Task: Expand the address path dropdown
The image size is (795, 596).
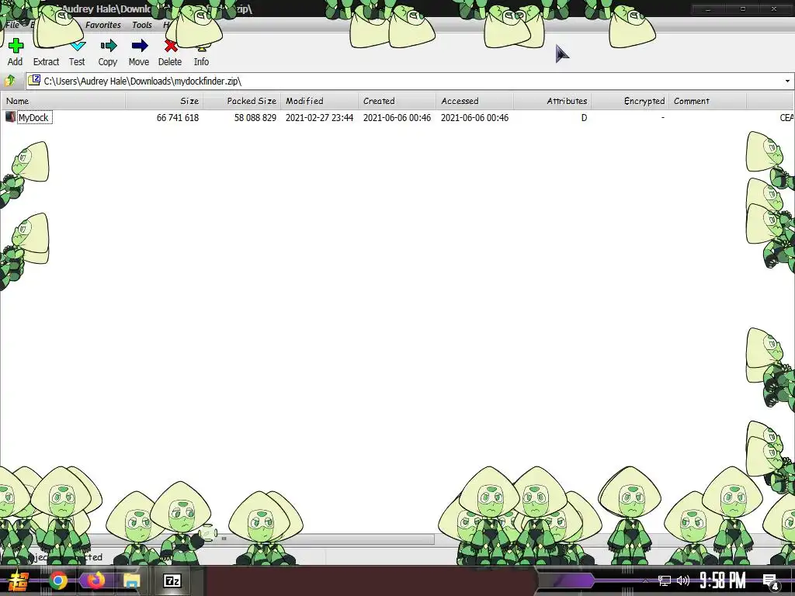Action: (x=787, y=81)
